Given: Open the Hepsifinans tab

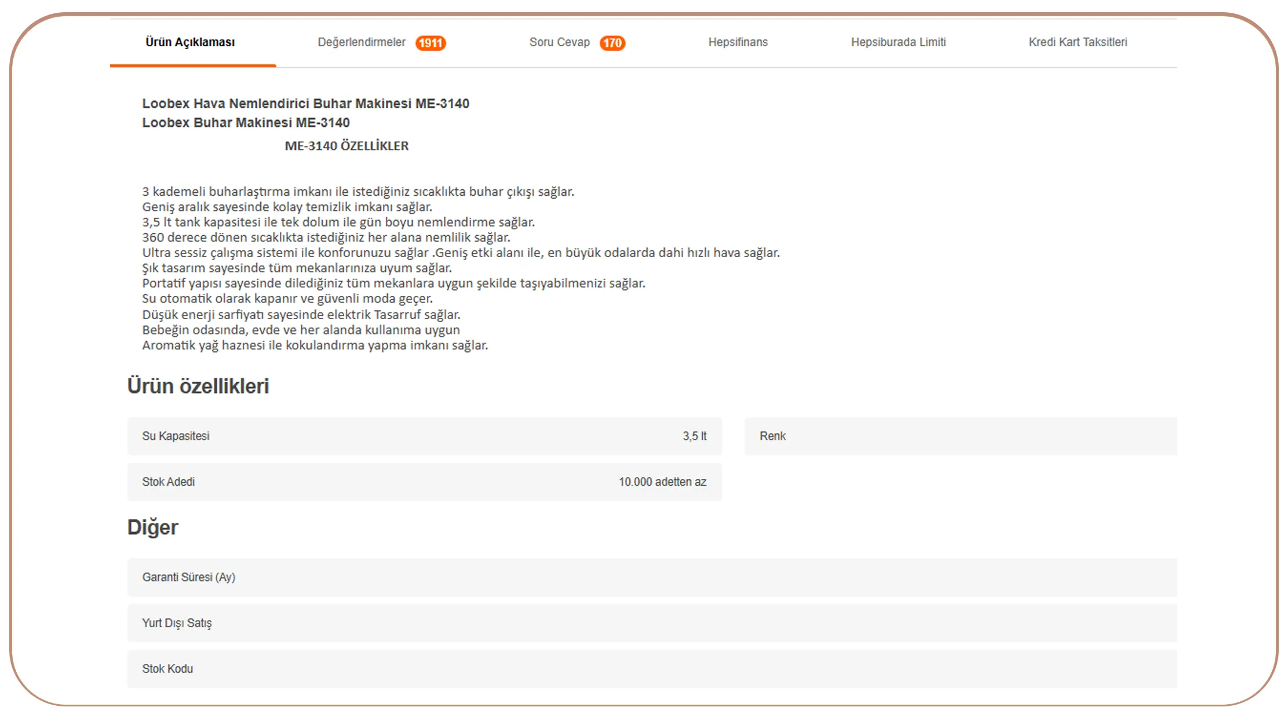Looking at the screenshot, I should coord(738,42).
